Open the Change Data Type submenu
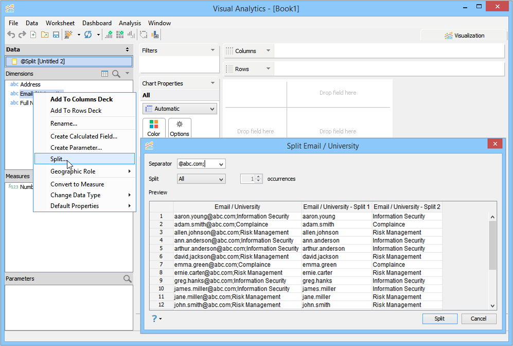The width and height of the screenshot is (513, 346). (x=85, y=195)
